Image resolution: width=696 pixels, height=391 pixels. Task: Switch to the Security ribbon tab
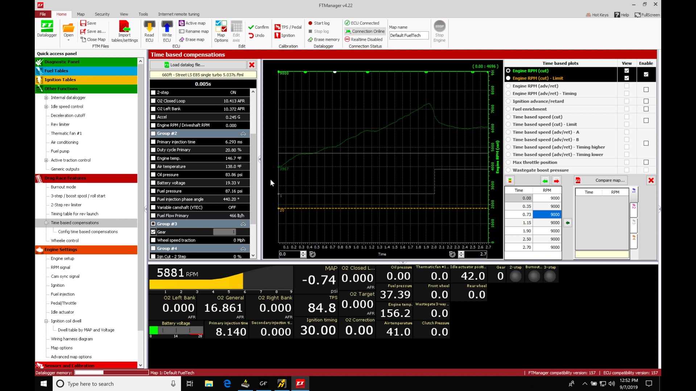[102, 14]
